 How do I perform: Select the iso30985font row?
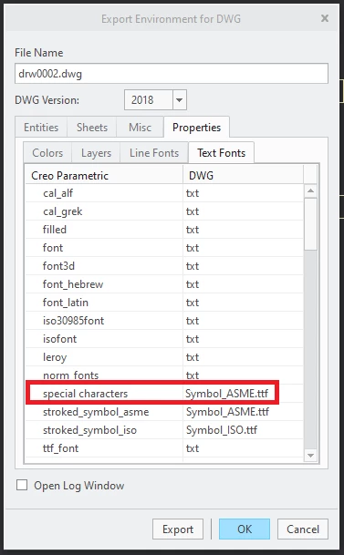tap(164, 320)
